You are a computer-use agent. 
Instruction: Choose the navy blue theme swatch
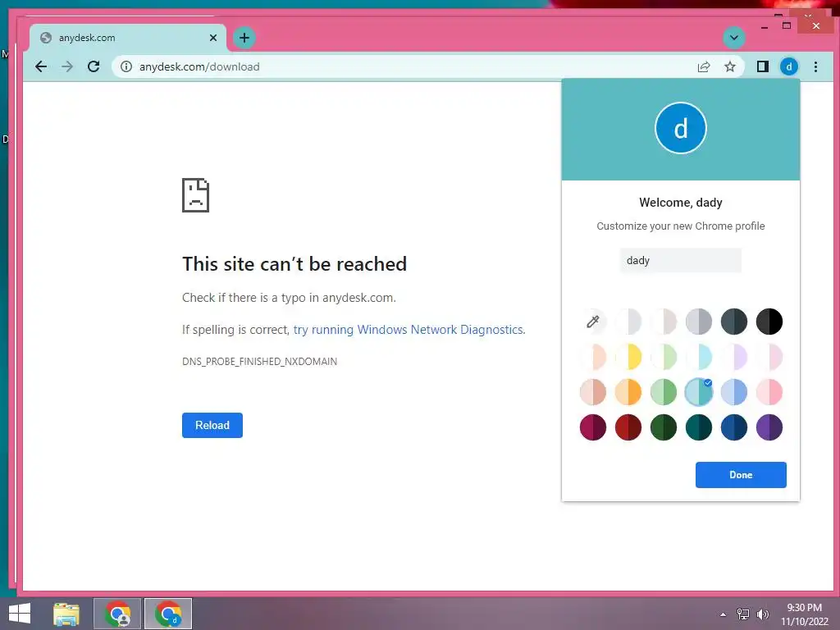[734, 427]
